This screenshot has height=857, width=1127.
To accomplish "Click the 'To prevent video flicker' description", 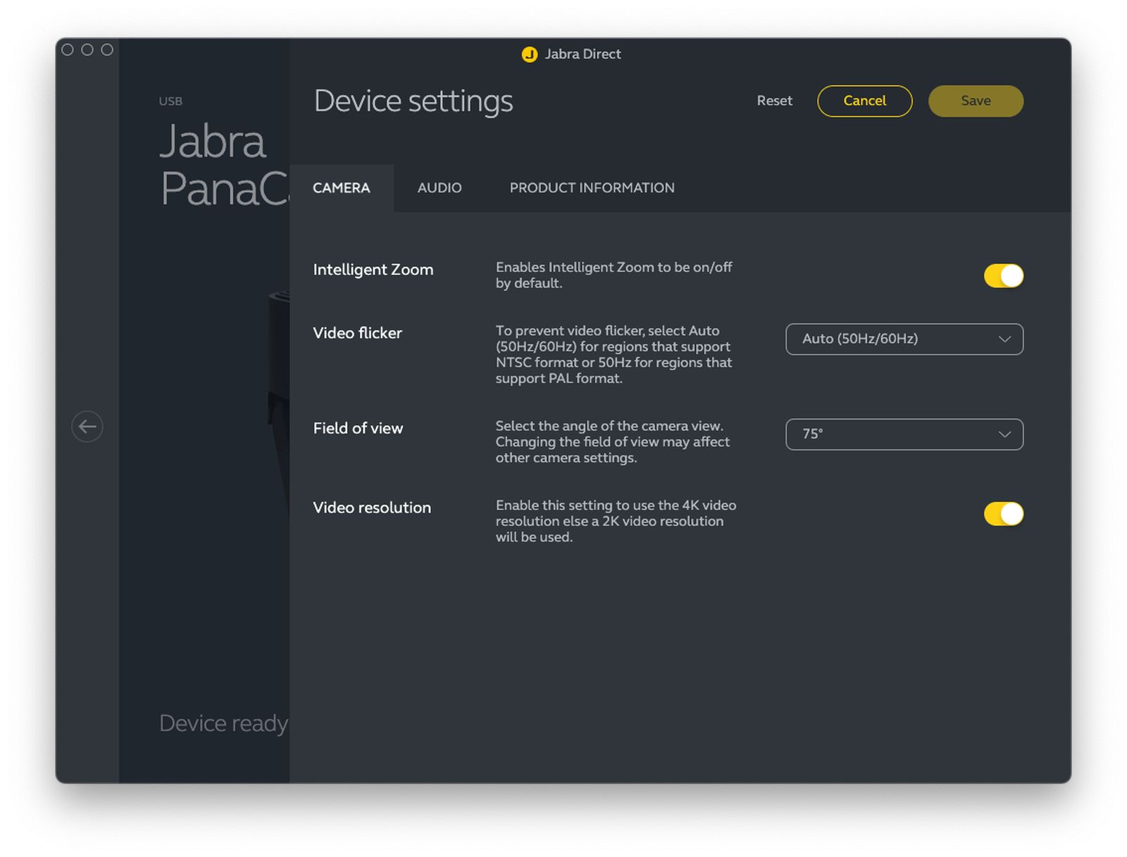I will [x=614, y=355].
